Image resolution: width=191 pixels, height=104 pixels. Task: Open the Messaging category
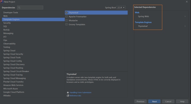(x=33, y=33)
